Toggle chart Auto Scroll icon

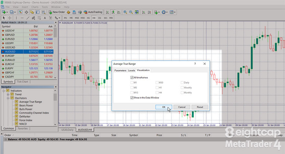click(x=143, y=12)
